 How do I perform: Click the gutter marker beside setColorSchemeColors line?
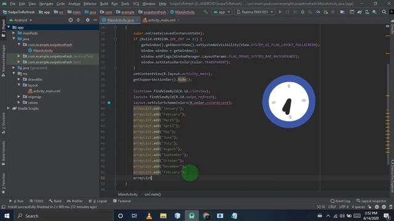click(109, 103)
